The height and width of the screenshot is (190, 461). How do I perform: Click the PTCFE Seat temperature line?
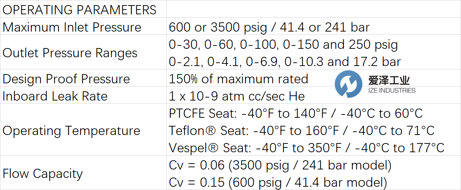coord(296,114)
